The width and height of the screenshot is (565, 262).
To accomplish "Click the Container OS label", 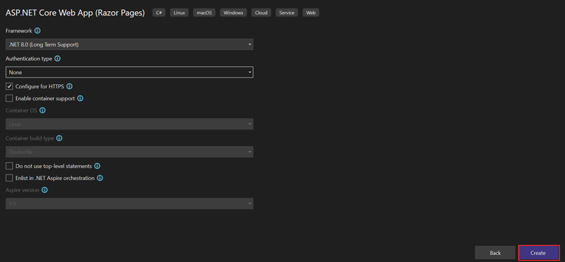I will (x=21, y=110).
